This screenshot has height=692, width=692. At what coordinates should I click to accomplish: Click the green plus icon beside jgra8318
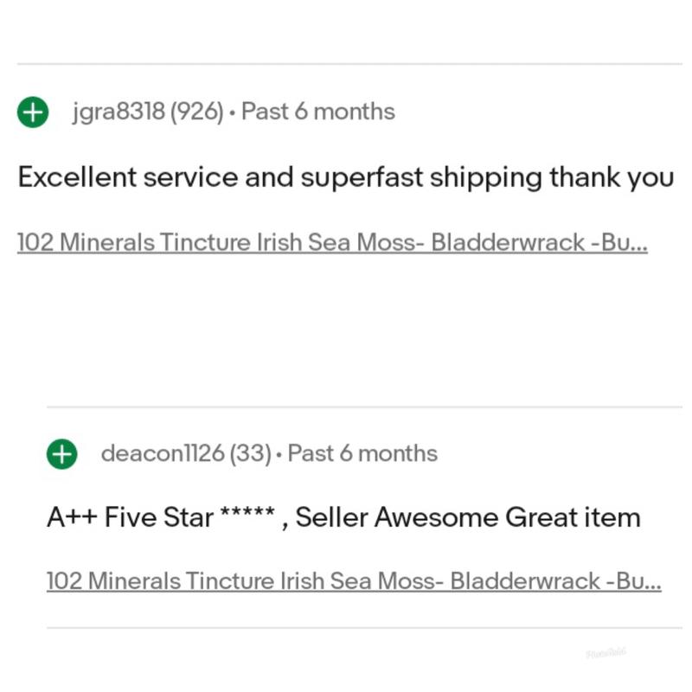point(33,112)
